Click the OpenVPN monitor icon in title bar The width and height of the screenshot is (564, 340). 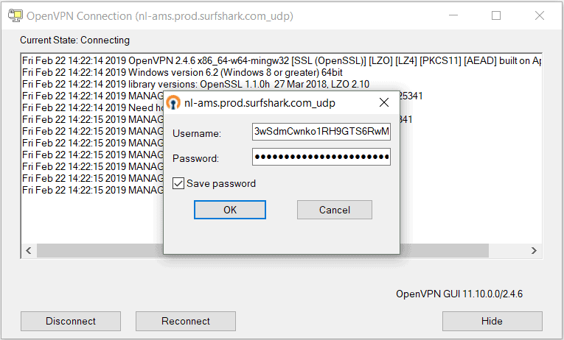(15, 15)
